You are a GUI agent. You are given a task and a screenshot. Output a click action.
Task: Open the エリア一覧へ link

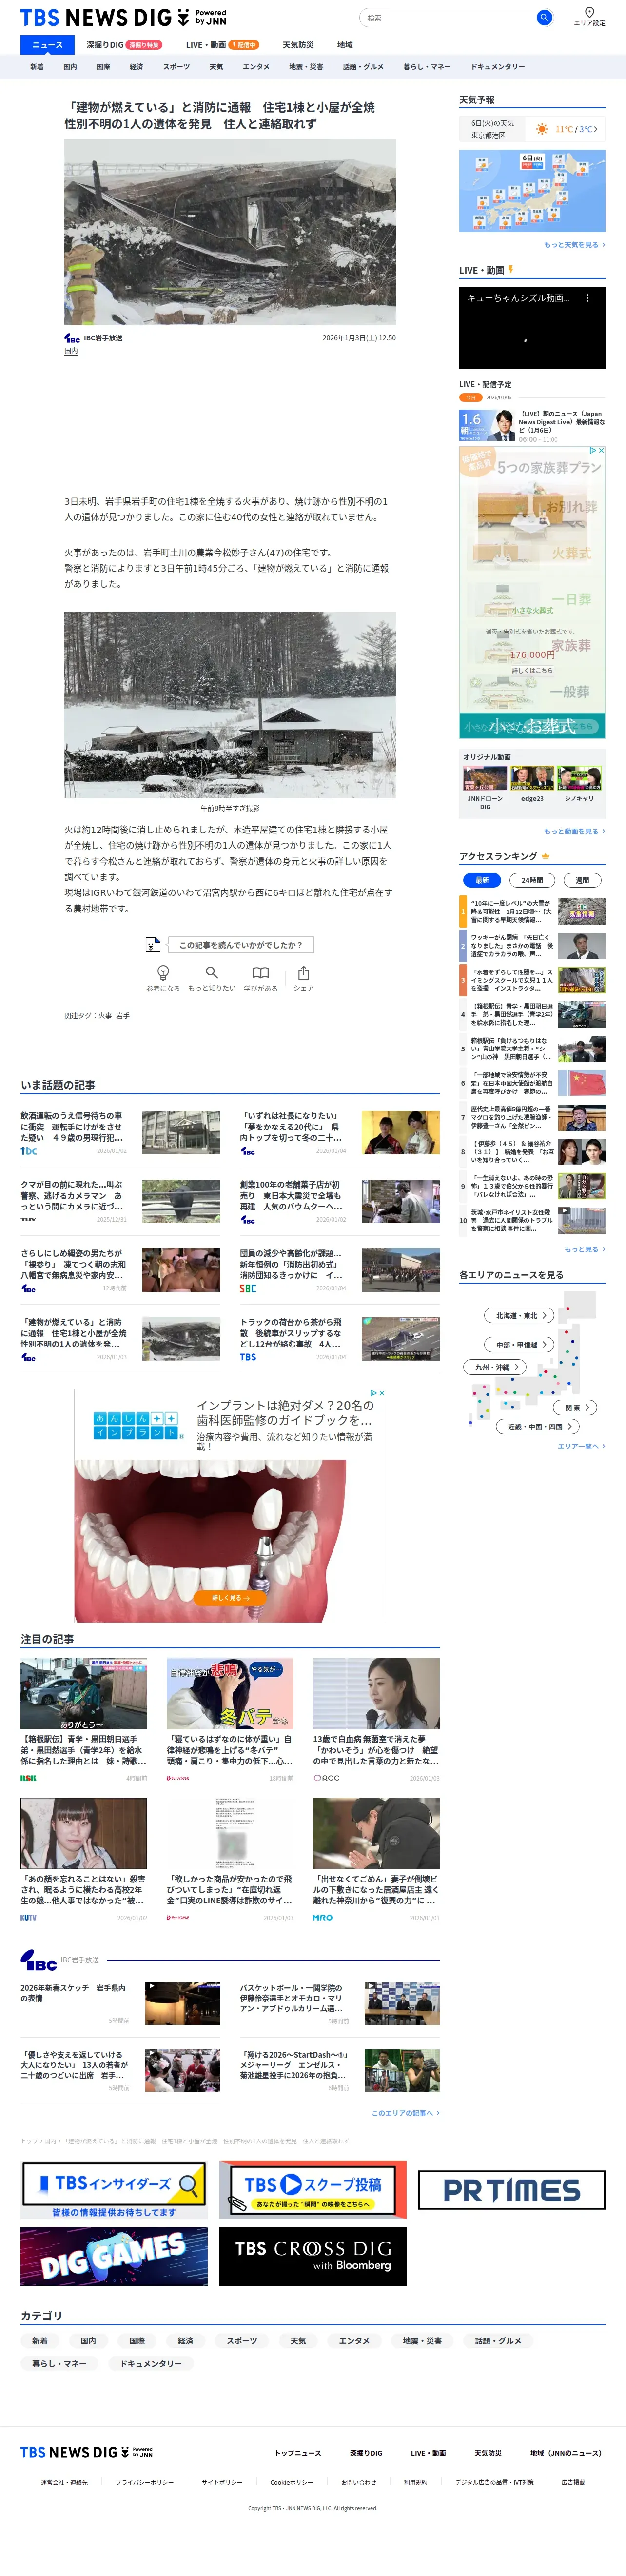(x=581, y=1446)
